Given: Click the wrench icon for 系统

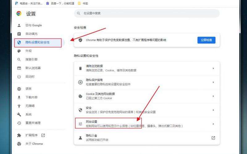Looking at the screenshot, I should [x=19, y=114].
